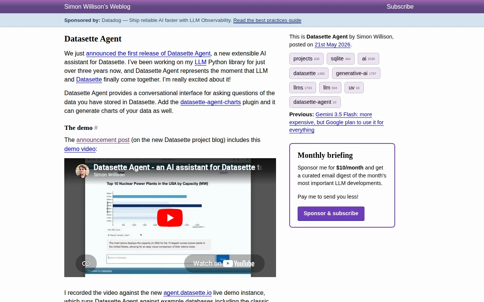The width and height of the screenshot is (484, 302).
Task: Open the video title link
Action: (178, 167)
